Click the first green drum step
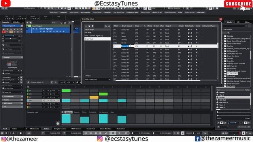The height and width of the screenshot is (142, 253). [66, 91]
